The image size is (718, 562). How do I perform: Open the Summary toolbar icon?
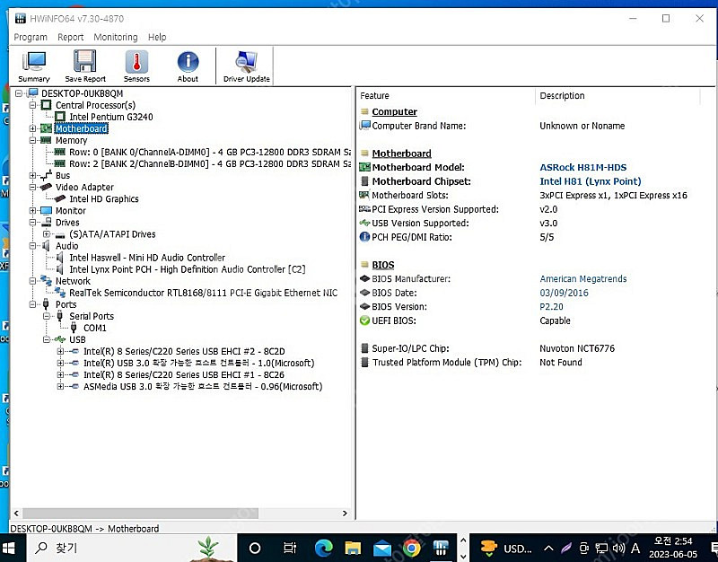[34, 66]
